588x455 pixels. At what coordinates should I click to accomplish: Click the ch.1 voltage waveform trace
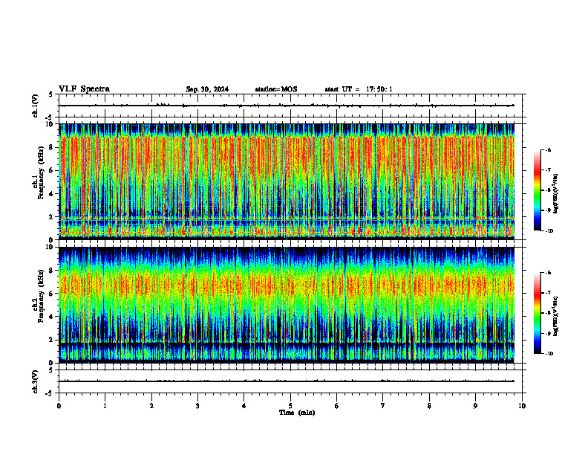[x=287, y=106]
